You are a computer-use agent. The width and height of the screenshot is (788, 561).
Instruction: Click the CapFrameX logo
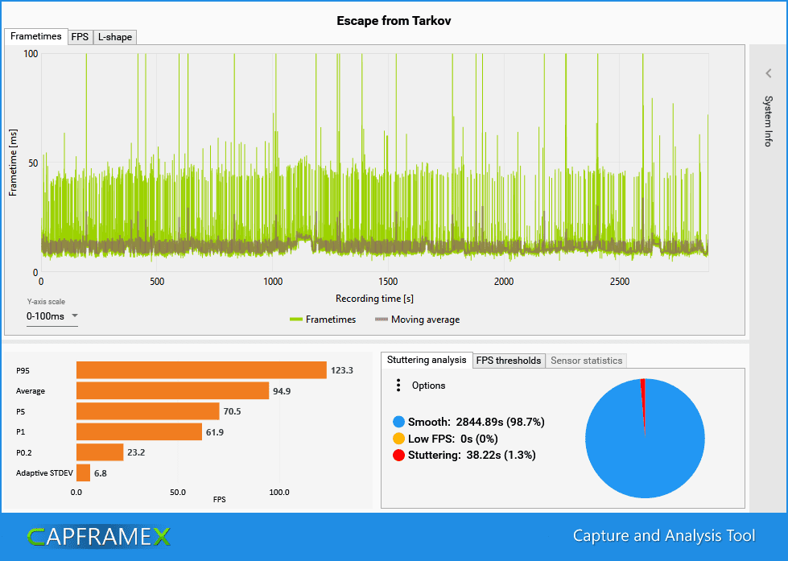pos(99,537)
